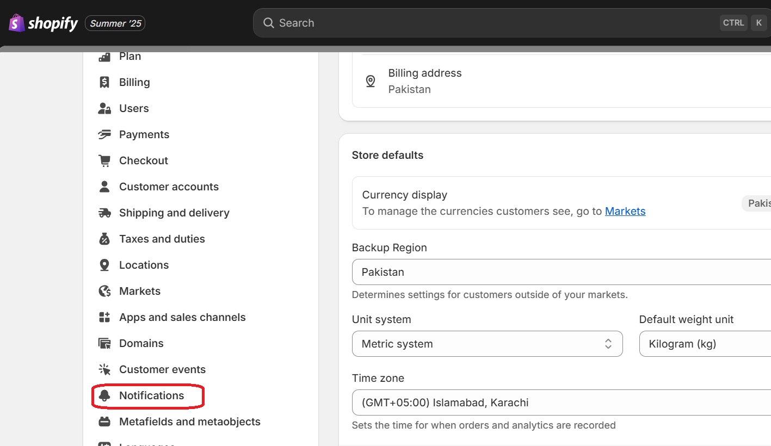The image size is (771, 446).
Task: Click the Search bar field
Action: (490, 23)
